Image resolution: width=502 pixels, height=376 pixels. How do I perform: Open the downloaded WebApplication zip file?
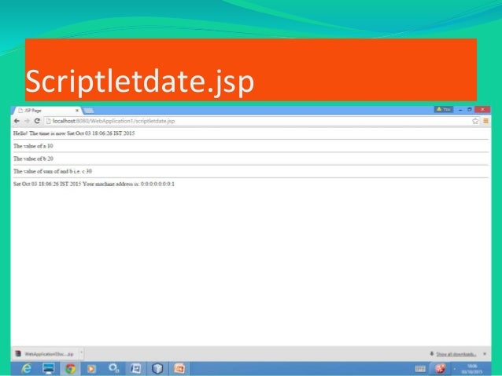[x=45, y=354]
